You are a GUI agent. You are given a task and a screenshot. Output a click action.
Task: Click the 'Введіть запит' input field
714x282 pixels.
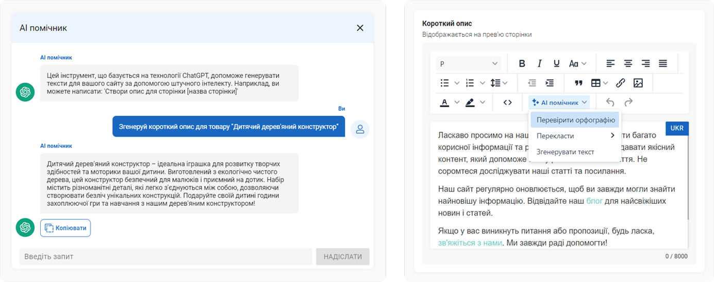coord(165,256)
